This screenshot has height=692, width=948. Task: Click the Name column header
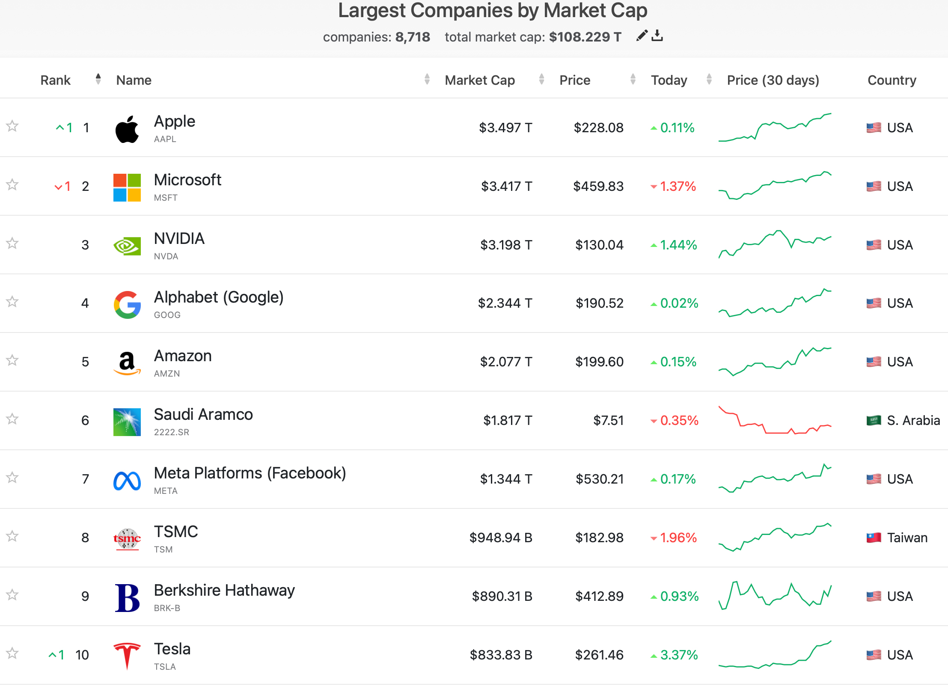[x=134, y=80]
